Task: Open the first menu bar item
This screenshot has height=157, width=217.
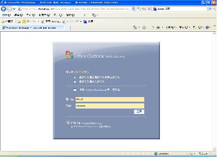Action: [6, 15]
